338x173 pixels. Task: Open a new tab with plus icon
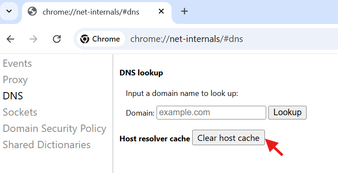click(184, 12)
